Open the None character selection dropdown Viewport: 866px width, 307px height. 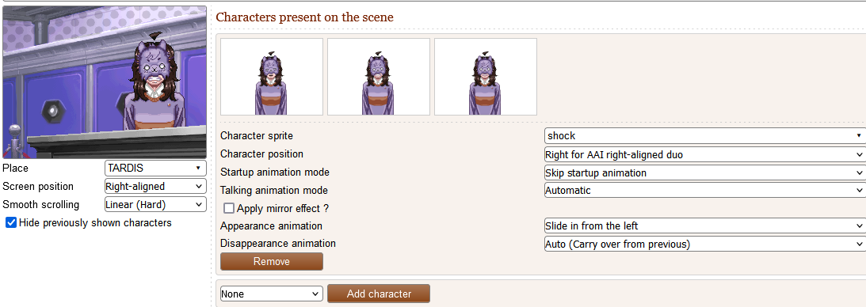tap(272, 294)
